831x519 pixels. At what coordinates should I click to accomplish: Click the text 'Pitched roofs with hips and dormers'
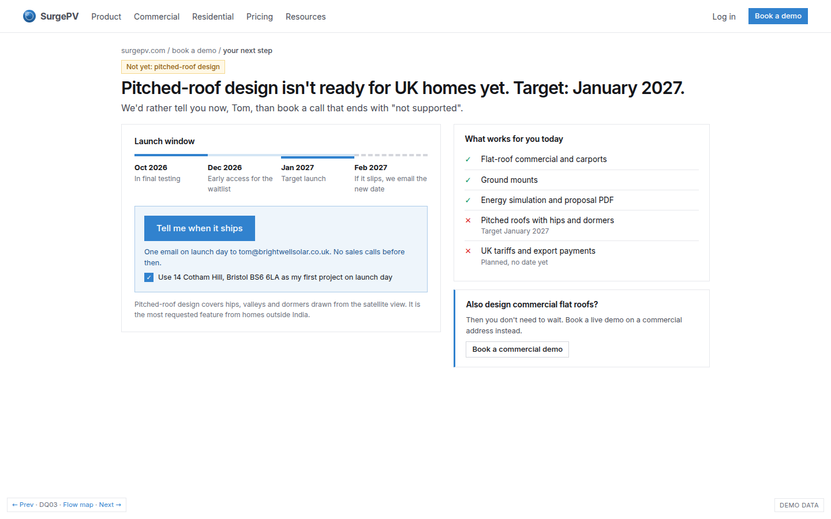[547, 220]
